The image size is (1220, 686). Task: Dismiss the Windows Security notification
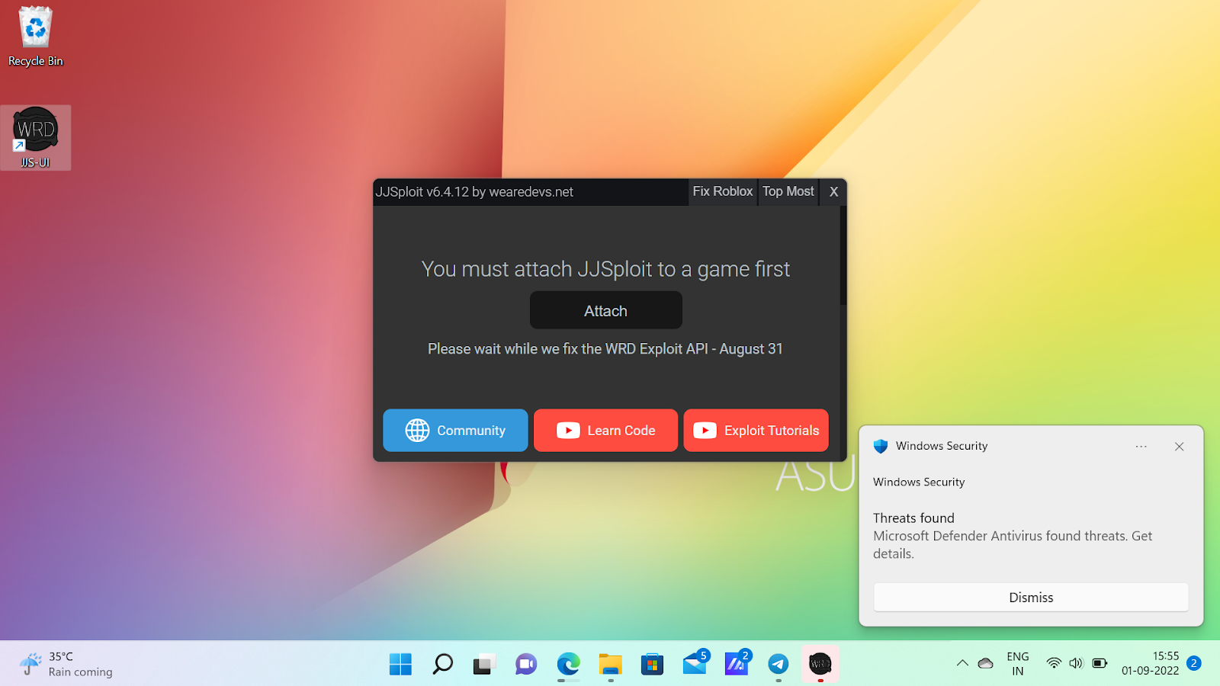(1031, 598)
